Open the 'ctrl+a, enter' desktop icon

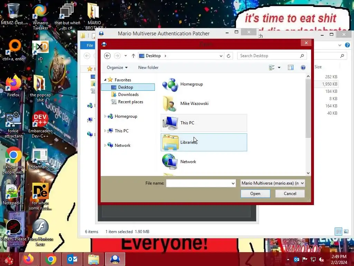[13, 50]
